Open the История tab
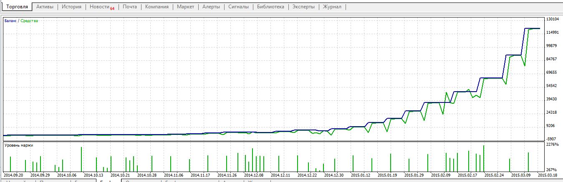This screenshot has width=563, height=182. coord(72,7)
